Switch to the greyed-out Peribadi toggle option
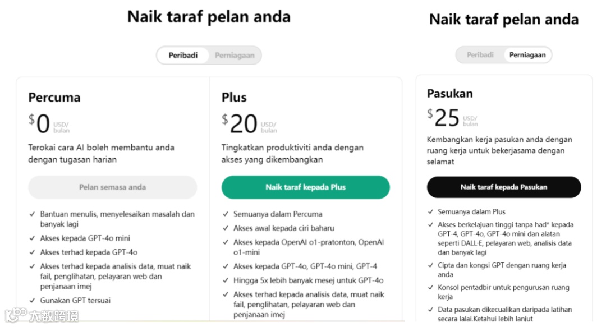 (x=480, y=55)
